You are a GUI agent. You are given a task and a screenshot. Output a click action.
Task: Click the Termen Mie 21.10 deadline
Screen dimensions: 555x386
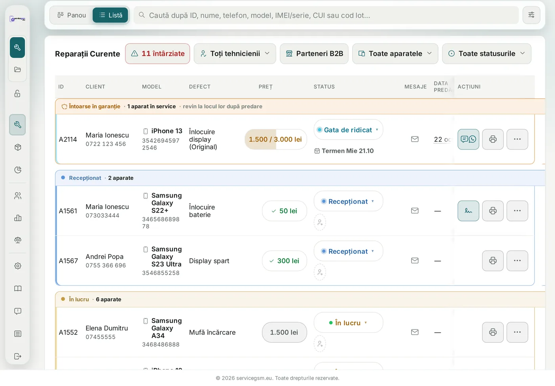tap(344, 151)
